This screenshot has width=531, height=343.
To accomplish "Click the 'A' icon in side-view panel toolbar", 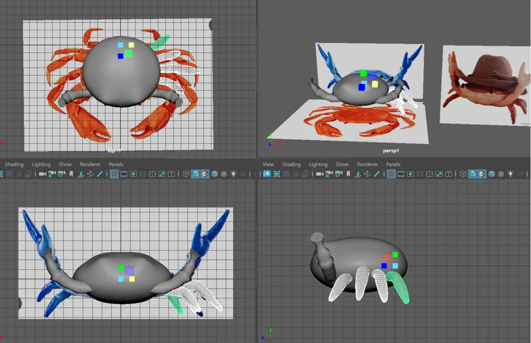I will pos(267,174).
